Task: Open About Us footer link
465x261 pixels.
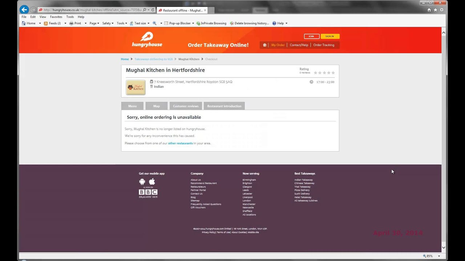Action: coord(196,180)
